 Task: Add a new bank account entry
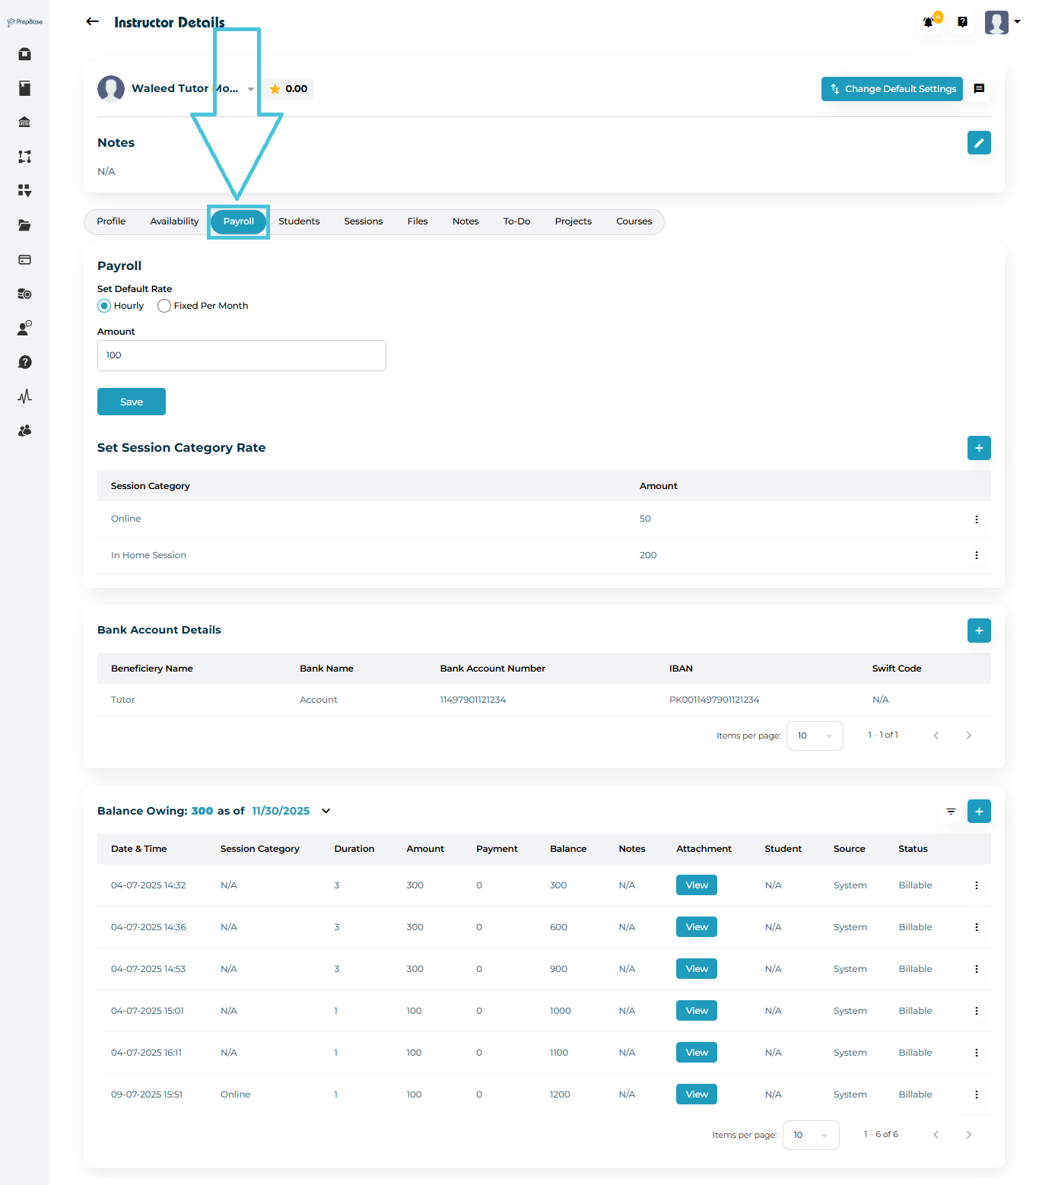click(979, 631)
